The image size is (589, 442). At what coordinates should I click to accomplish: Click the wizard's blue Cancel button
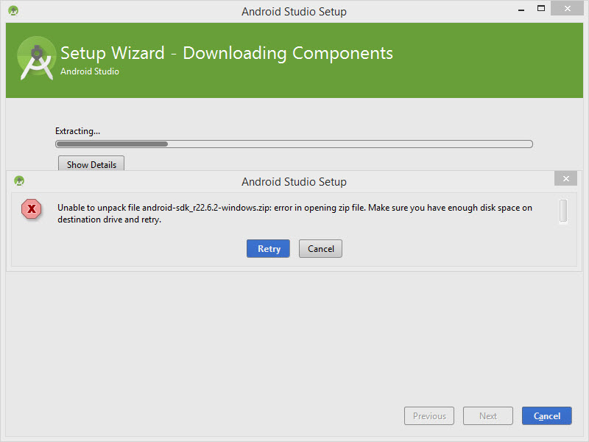(546, 415)
